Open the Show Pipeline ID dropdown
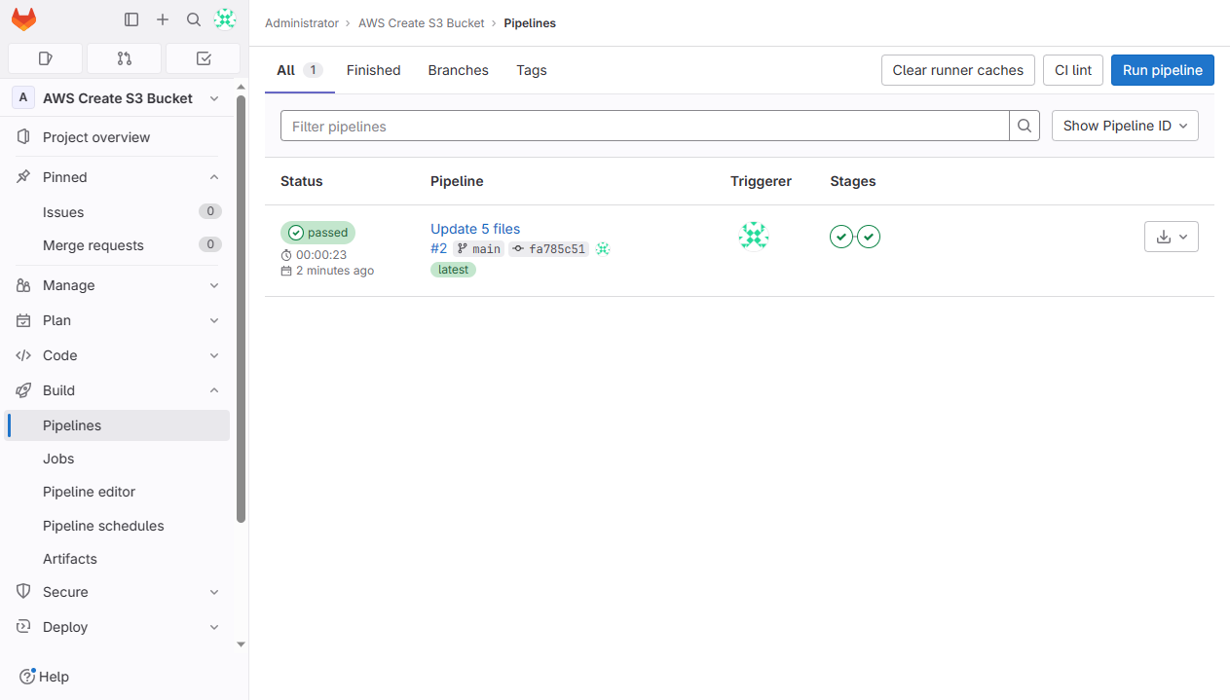 (x=1125, y=125)
